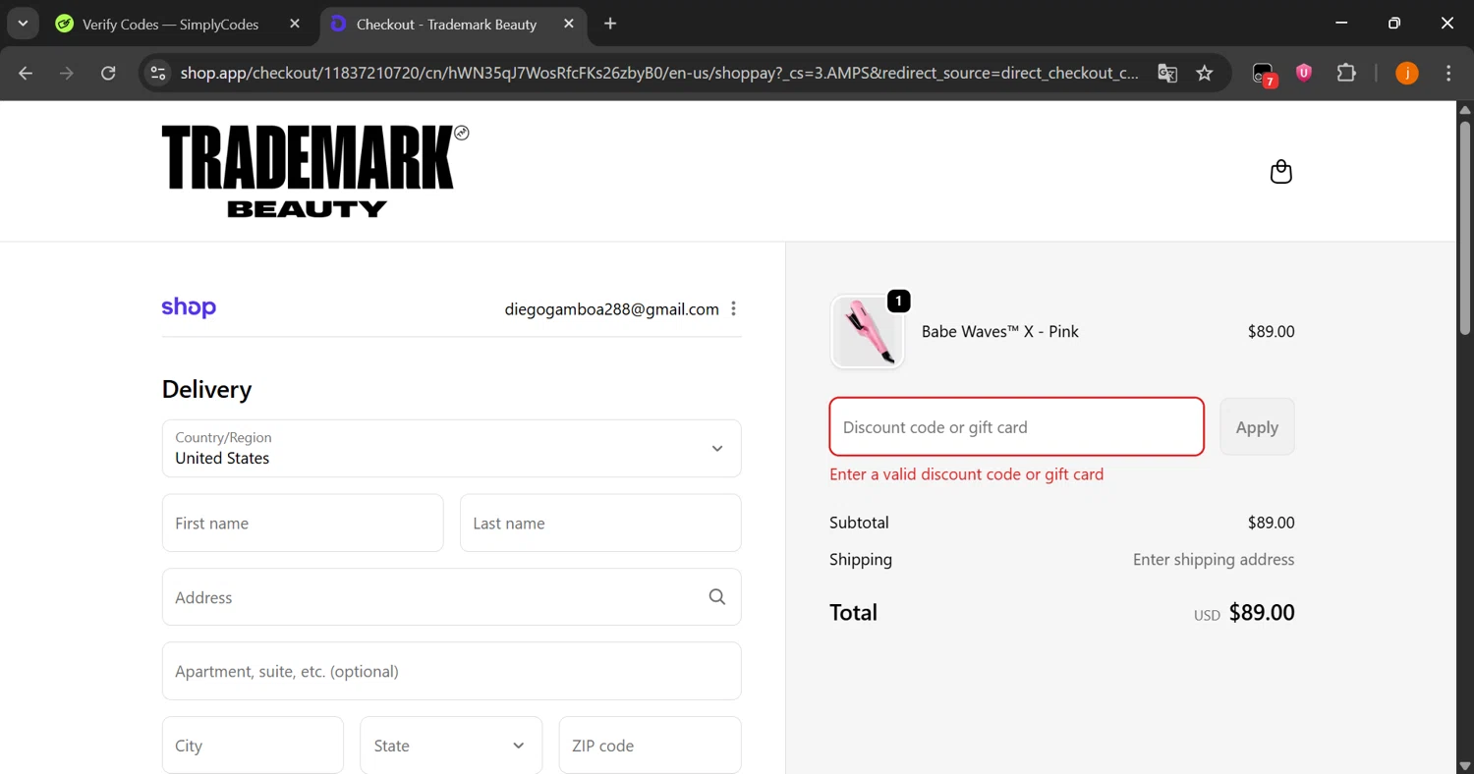The height and width of the screenshot is (774, 1474).
Task: Click the Subtotal label
Action: [859, 523]
